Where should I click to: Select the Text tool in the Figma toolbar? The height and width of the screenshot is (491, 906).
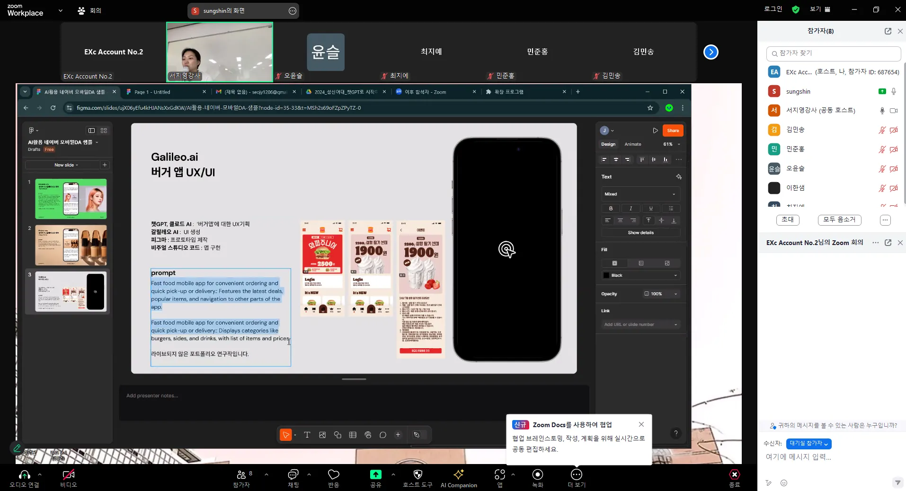[x=307, y=435]
